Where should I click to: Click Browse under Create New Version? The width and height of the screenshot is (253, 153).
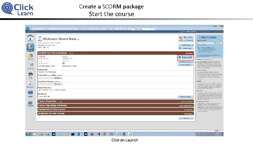coord(58,84)
